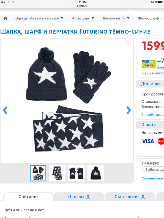Select the gloves pair thumbnail

point(76,173)
